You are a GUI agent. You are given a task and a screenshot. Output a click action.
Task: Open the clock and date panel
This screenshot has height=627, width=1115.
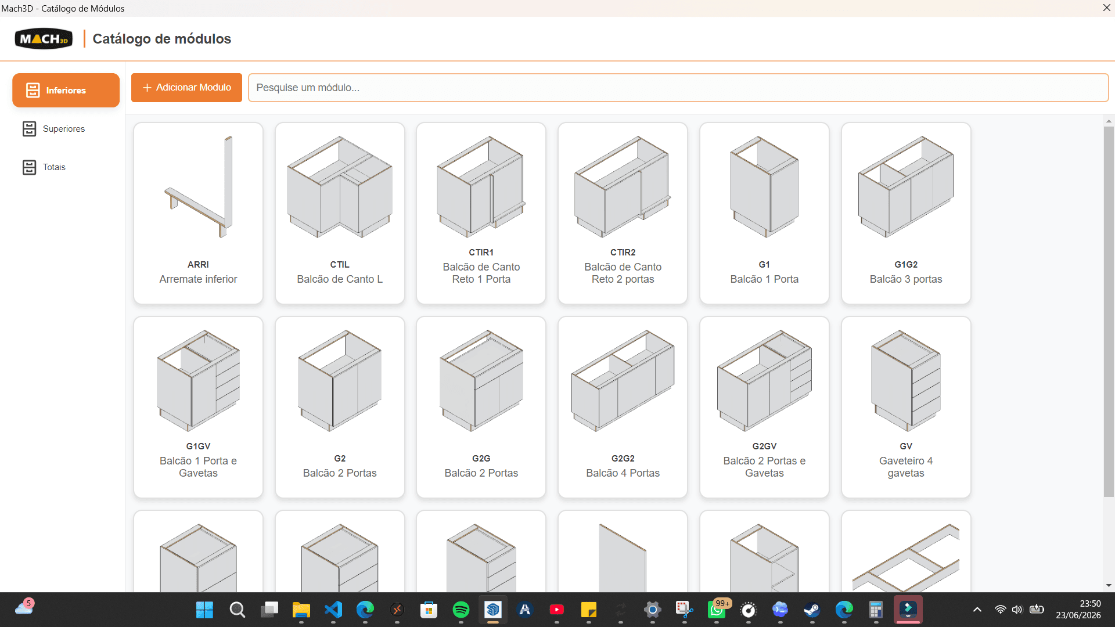point(1078,610)
